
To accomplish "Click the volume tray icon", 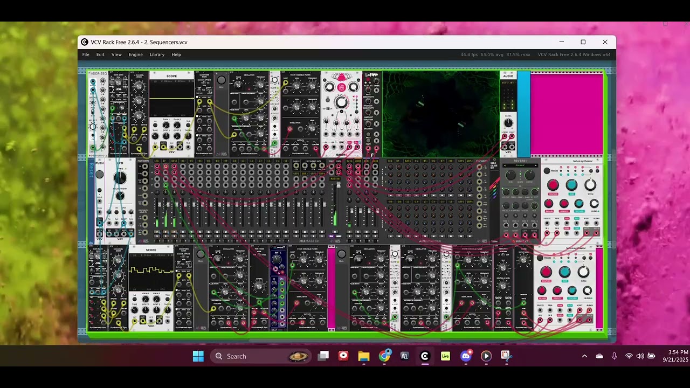I will coord(640,356).
